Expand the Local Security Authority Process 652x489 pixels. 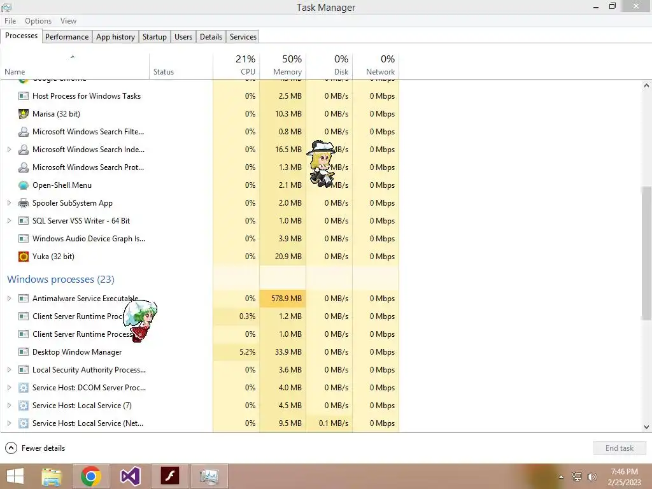9,370
